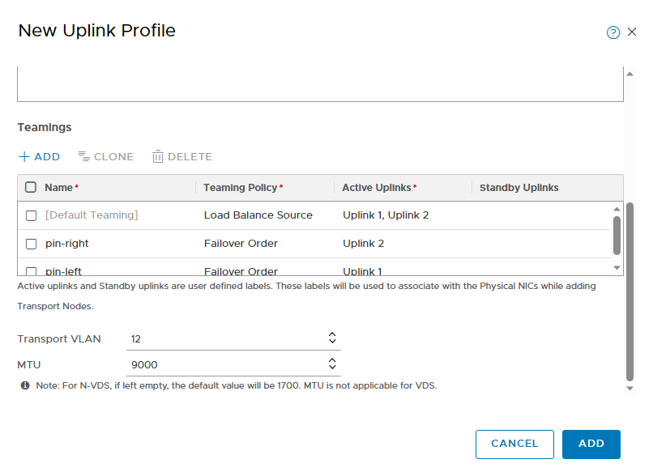The height and width of the screenshot is (472, 653).
Task: Check the Default Teaming row checkbox
Action: (32, 215)
